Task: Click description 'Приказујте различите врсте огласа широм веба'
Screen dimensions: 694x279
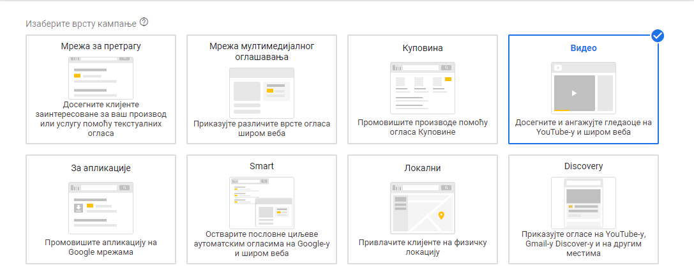Action: (262, 128)
